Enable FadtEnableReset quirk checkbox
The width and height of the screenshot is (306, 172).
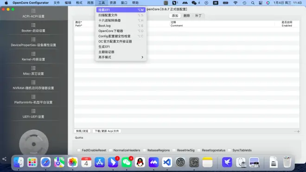click(79, 150)
